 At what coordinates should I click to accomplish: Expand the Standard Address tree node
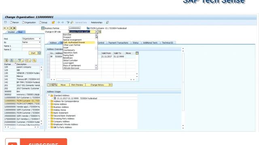[49, 95]
